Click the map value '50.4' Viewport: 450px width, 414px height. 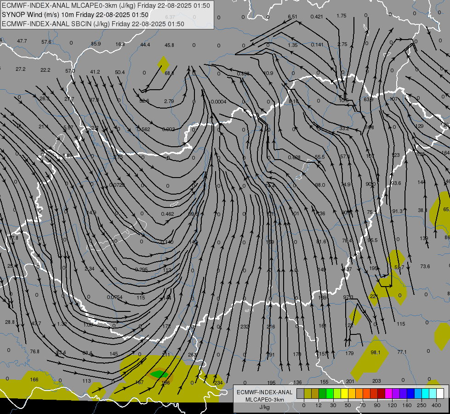pos(120,72)
